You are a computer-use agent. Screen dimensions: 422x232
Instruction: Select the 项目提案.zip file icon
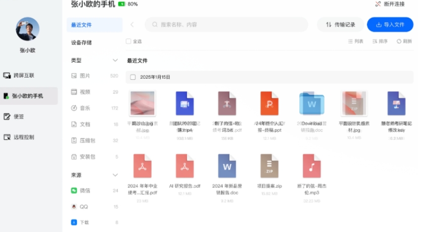click(269, 166)
